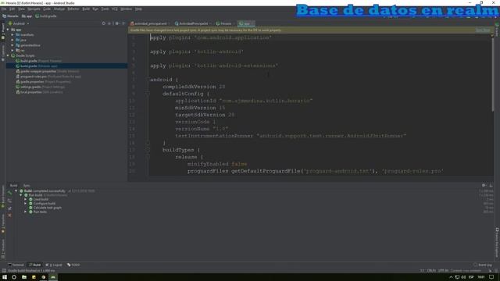Open local.properties file
This screenshot has width=500, height=281.
pos(39,92)
